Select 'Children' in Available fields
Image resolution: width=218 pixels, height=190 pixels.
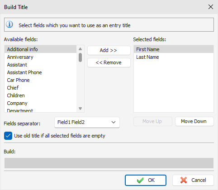pyautogui.click(x=40, y=95)
